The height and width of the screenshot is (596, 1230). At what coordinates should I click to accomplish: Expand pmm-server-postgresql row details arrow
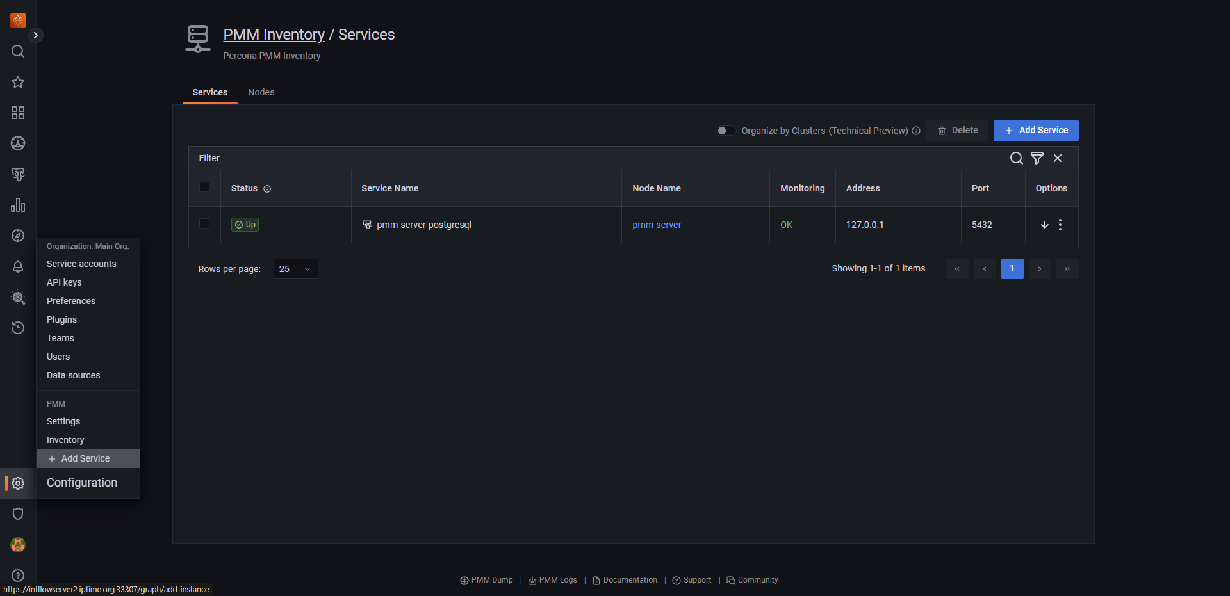pyautogui.click(x=1044, y=225)
